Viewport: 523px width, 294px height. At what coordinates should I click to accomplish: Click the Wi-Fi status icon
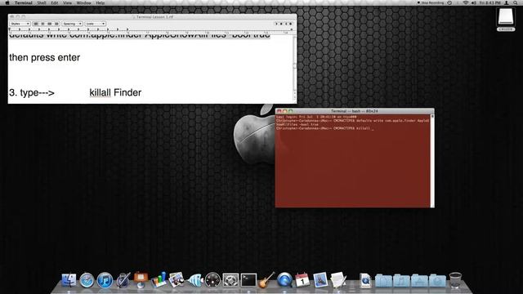[x=466, y=2]
